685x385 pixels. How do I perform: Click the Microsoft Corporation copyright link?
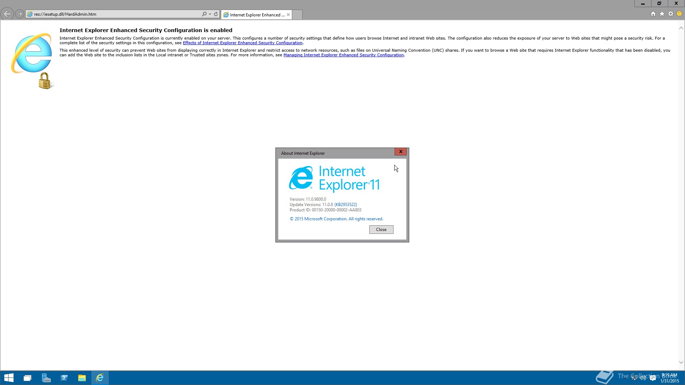(x=336, y=219)
